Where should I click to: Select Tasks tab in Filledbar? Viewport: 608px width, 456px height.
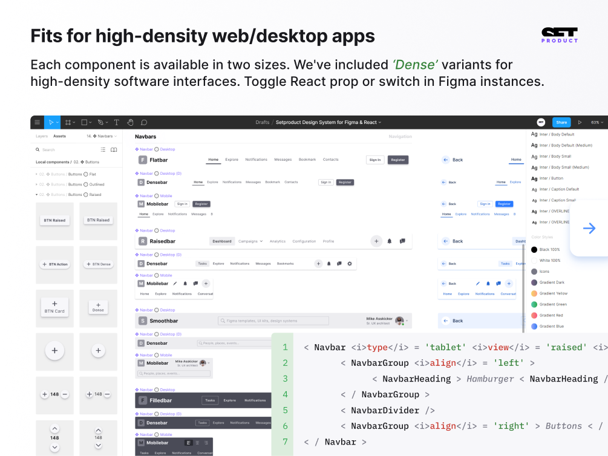210,400
